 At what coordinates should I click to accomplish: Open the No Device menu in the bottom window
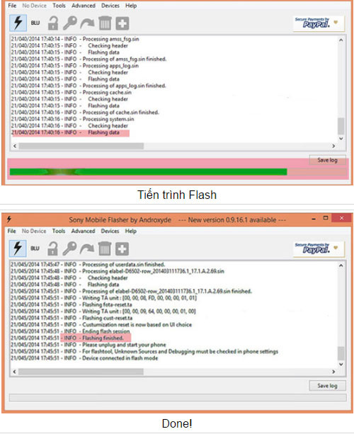click(34, 231)
